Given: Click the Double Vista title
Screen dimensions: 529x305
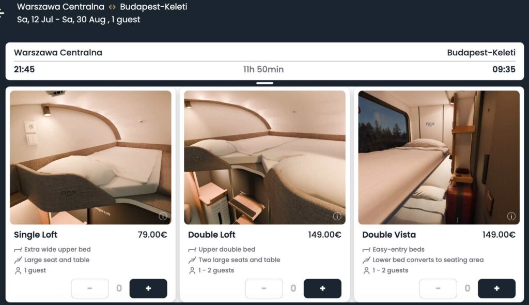Looking at the screenshot, I should tap(389, 234).
